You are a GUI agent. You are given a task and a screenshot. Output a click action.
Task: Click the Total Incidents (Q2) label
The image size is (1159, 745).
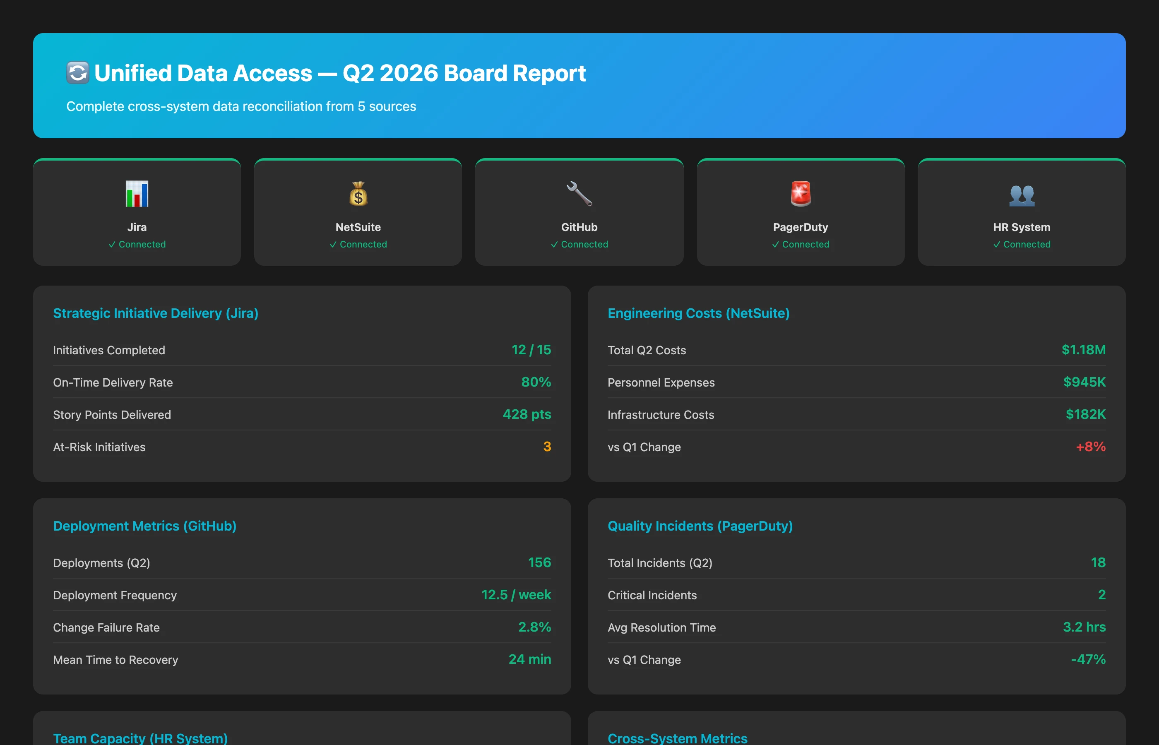coord(660,563)
